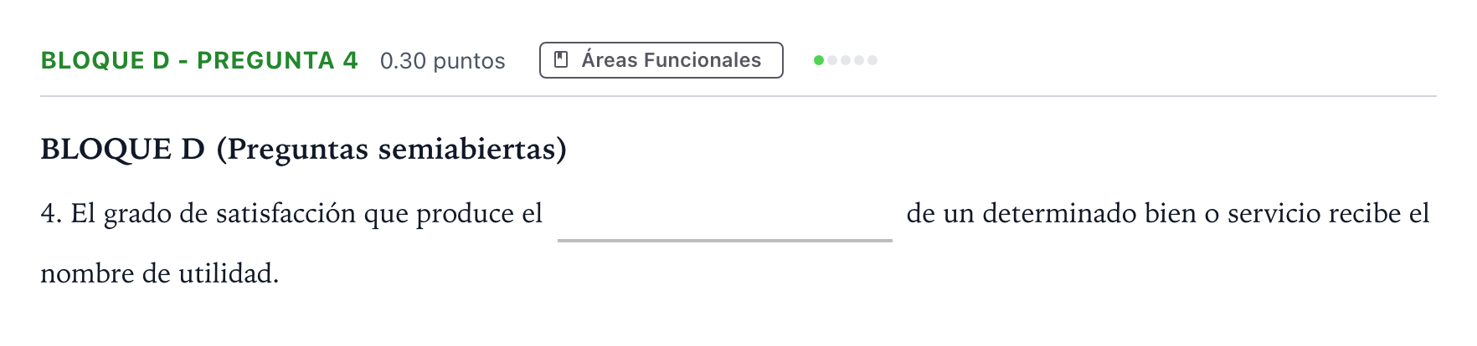This screenshot has height=346, width=1477.
Task: Click the text 'nombre de utilidad.'
Action: tap(160, 273)
